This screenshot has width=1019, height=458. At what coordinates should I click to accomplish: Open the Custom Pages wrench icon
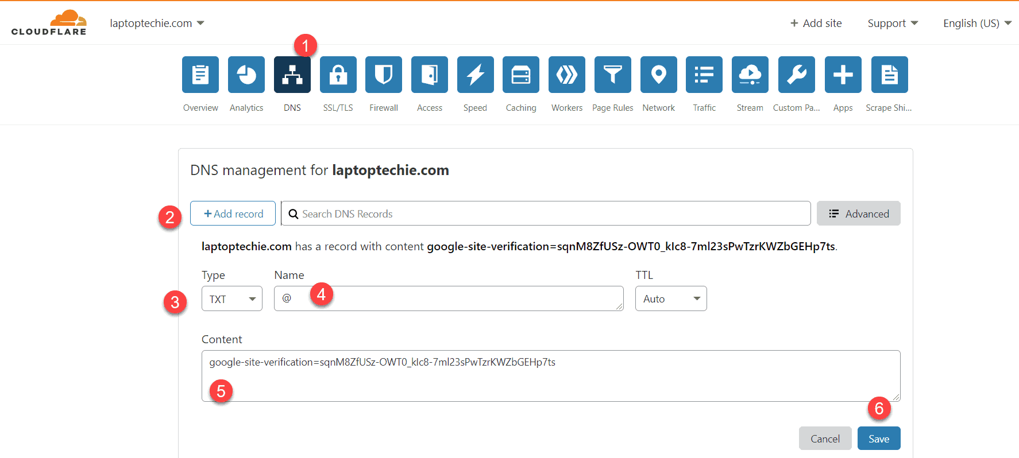click(x=797, y=75)
